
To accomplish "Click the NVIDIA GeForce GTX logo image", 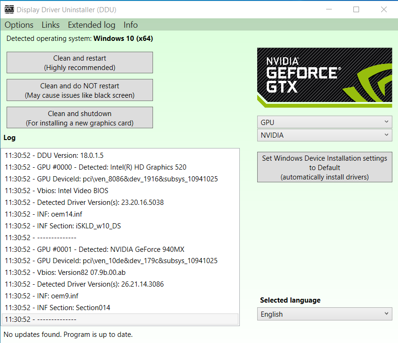I will [324, 78].
